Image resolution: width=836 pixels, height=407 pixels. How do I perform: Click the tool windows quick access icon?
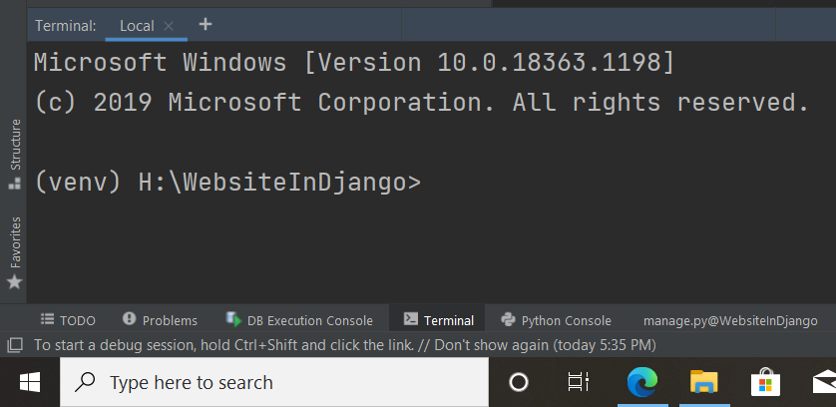point(14,345)
